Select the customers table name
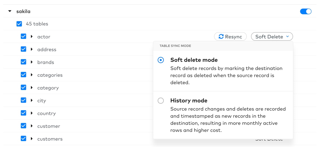Image resolution: width=325 pixels, height=147 pixels. (x=50, y=139)
